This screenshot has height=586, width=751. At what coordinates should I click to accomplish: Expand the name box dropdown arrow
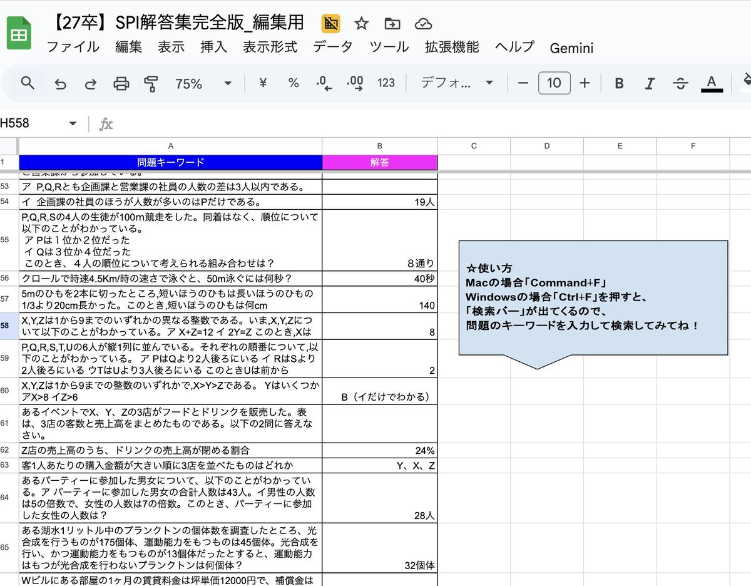(73, 123)
